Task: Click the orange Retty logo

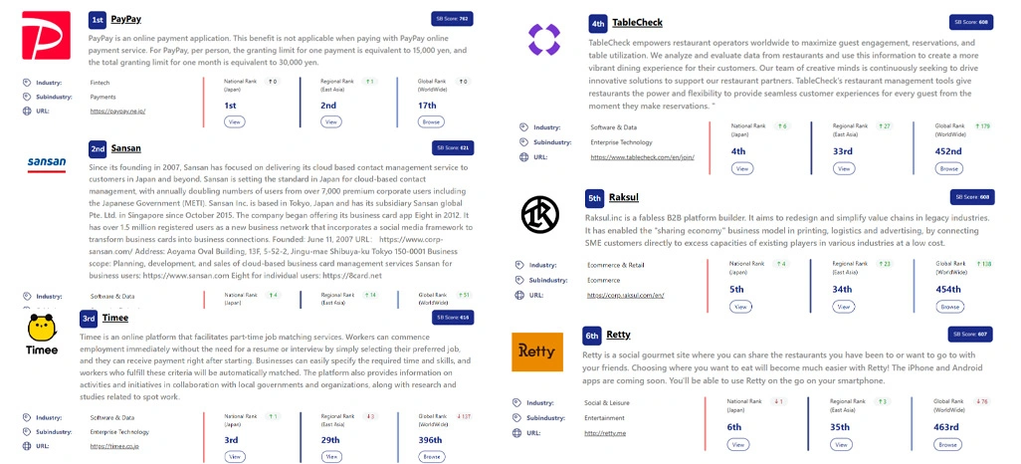Action: click(539, 352)
